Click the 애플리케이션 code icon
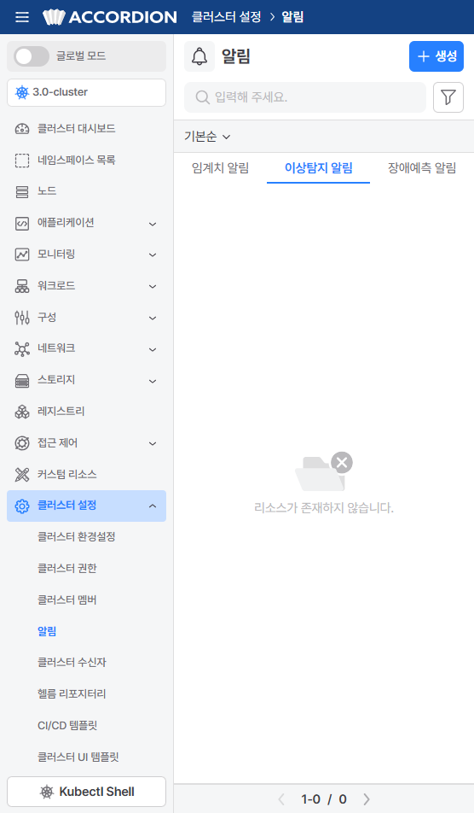474x813 pixels. pos(21,224)
